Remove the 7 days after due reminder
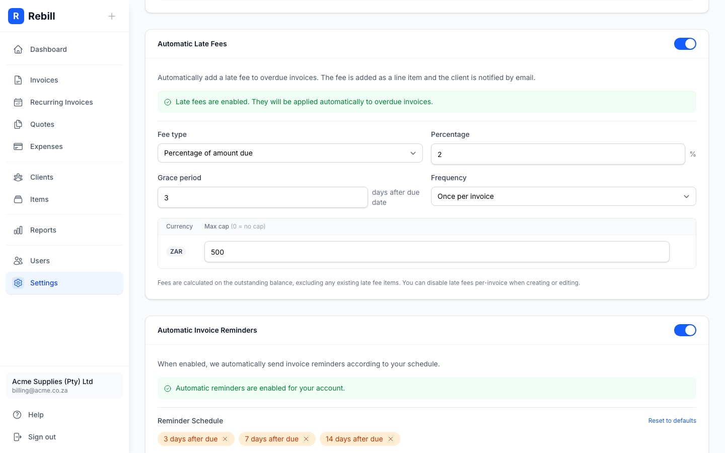 (x=306, y=439)
